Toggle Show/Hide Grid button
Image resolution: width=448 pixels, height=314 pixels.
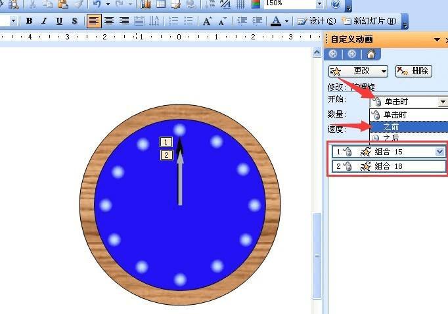click(240, 4)
